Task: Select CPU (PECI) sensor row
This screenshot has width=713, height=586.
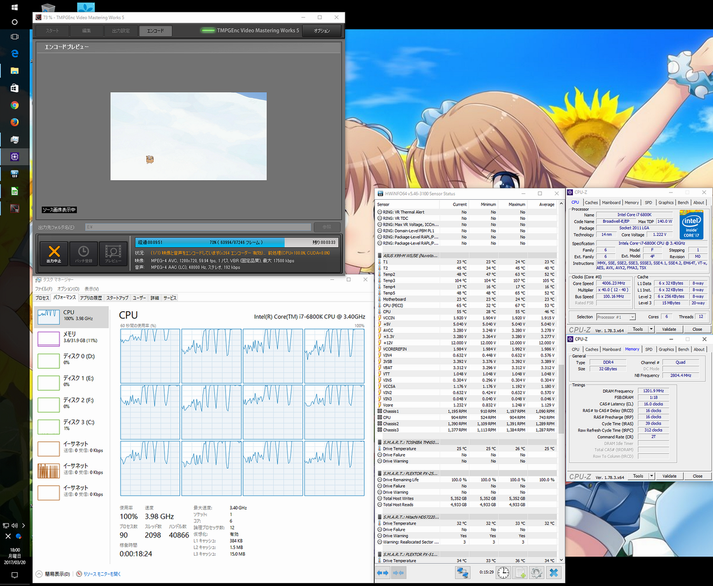Action: (466, 306)
